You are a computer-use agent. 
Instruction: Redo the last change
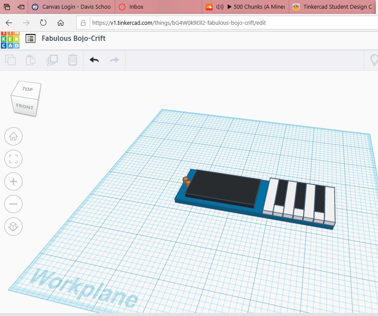[x=114, y=59]
